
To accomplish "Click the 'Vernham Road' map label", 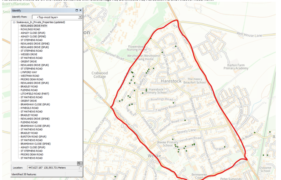I will [190, 139].
